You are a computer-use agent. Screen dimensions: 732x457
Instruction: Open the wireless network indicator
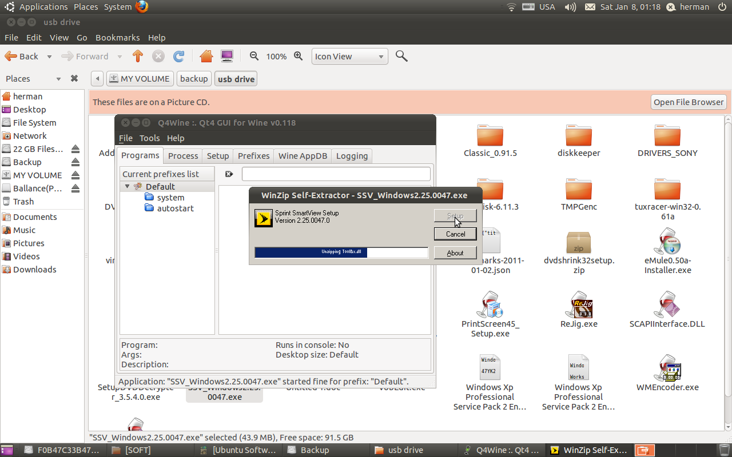tap(511, 7)
